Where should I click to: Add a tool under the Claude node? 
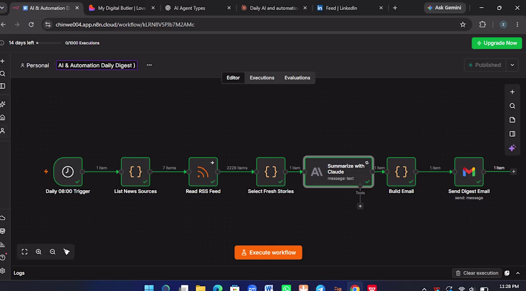pos(360,206)
